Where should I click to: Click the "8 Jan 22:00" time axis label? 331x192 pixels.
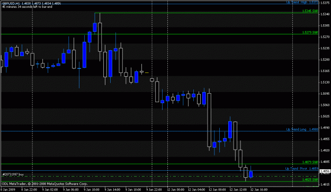(x=29, y=189)
